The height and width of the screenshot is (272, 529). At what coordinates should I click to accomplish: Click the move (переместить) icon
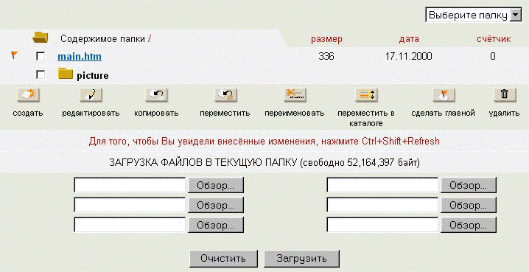(225, 95)
